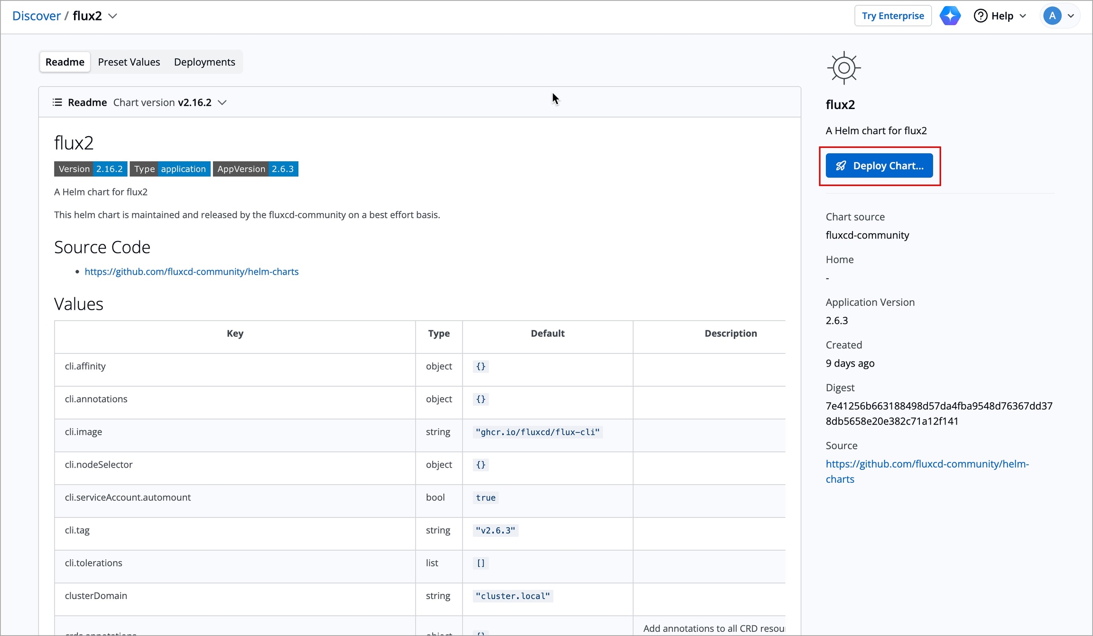Click the Help question mark icon

pyautogui.click(x=980, y=16)
